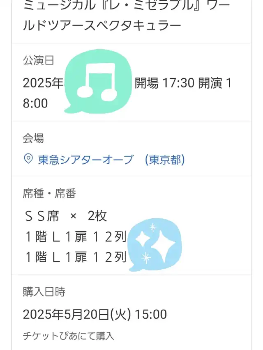263x350 pixels.
Task: Select the SS席 × 2枚 seat type line
Action: [66, 216]
